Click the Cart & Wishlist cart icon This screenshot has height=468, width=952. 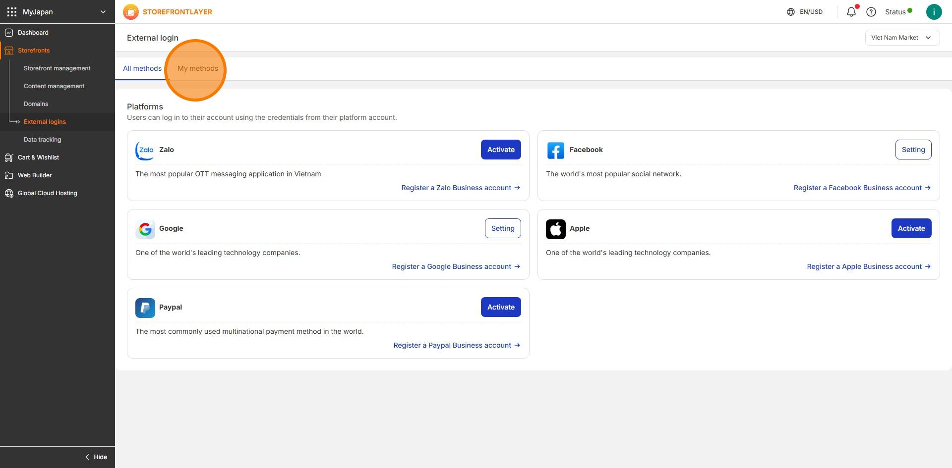coord(9,157)
